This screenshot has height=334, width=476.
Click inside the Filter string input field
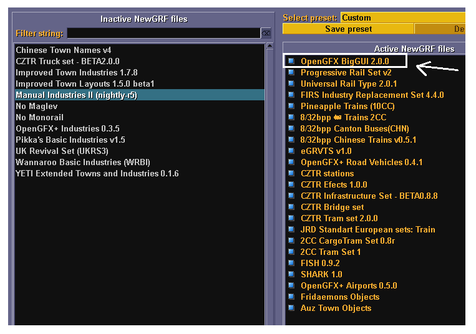[x=163, y=33]
